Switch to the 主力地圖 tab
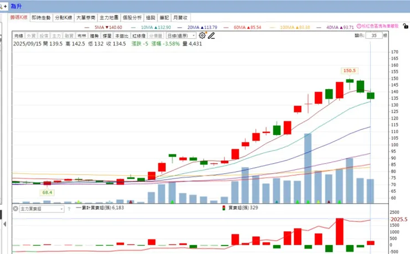The width and height of the screenshot is (410, 254). [109, 18]
